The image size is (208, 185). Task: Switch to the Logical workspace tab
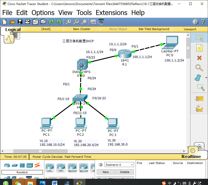[x=13, y=29]
